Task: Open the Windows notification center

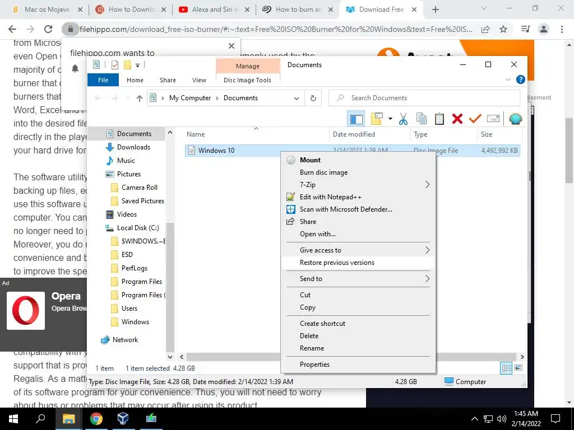Action: (x=556, y=419)
